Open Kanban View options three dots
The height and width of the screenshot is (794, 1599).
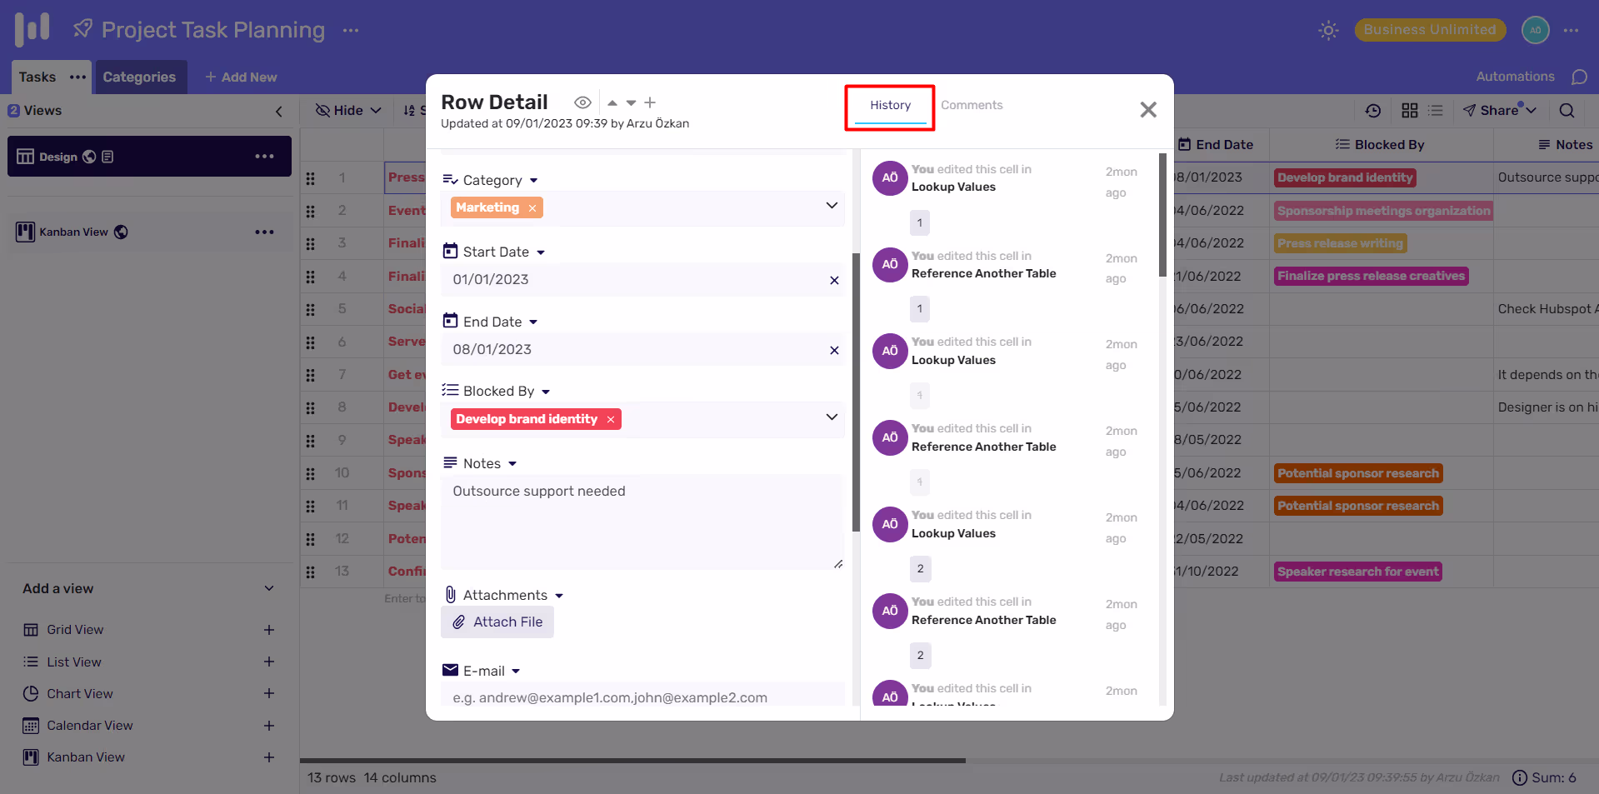(x=264, y=232)
